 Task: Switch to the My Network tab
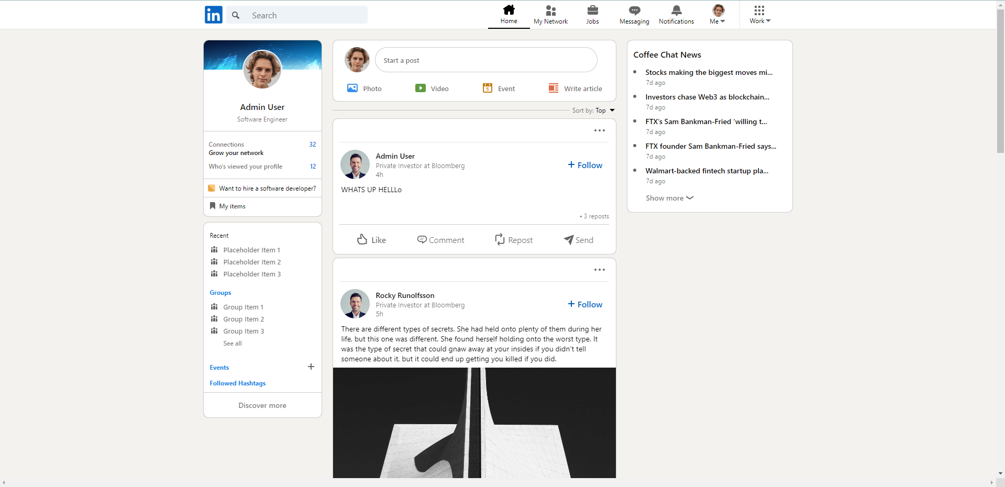[550, 15]
